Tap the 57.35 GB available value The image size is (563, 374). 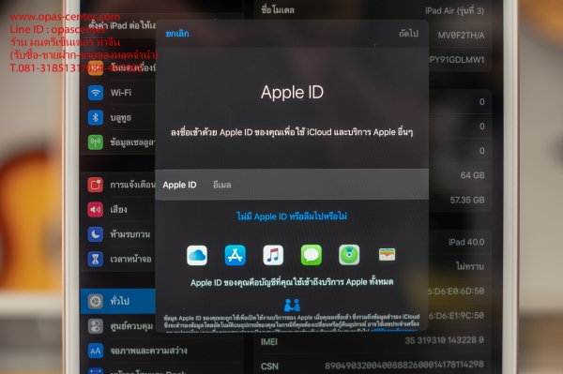click(467, 200)
